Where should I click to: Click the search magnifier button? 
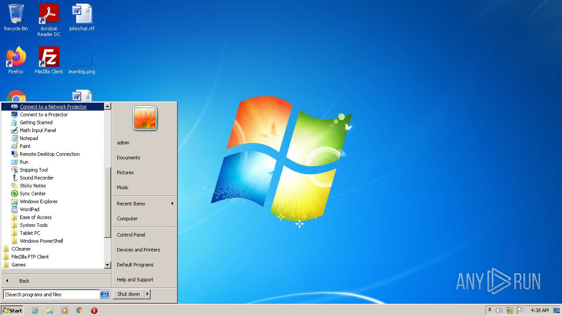(104, 294)
